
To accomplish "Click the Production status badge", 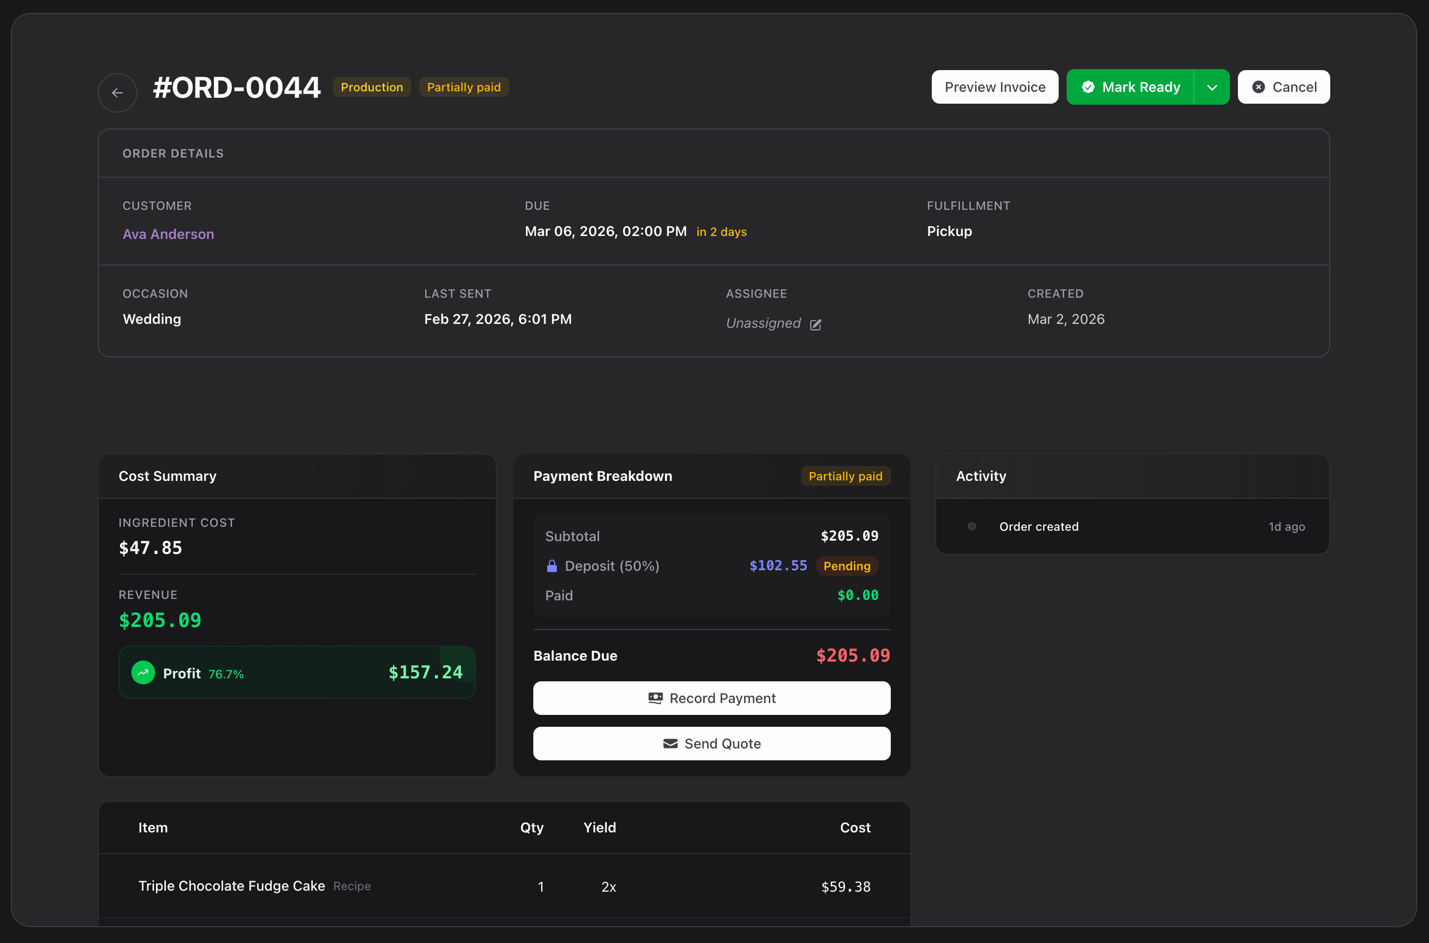I will pos(371,86).
